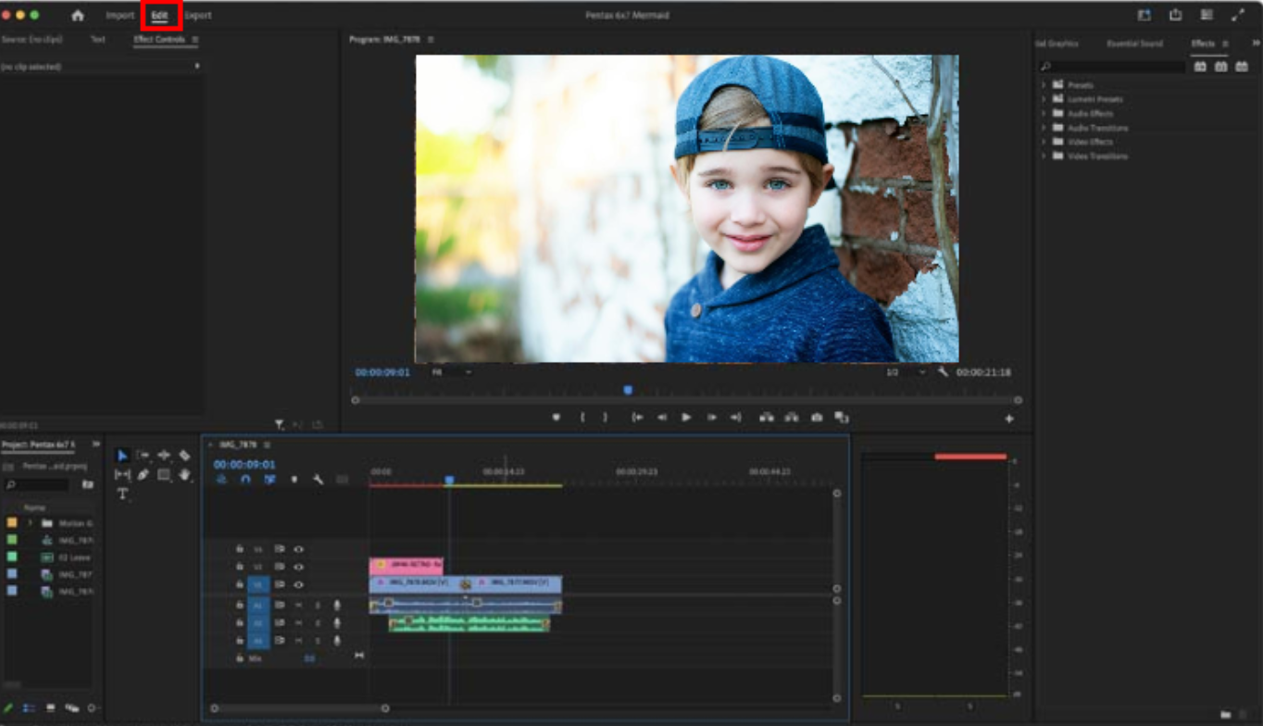Toggle Snap in the timeline
Screen dimensions: 1263x726
pos(245,480)
